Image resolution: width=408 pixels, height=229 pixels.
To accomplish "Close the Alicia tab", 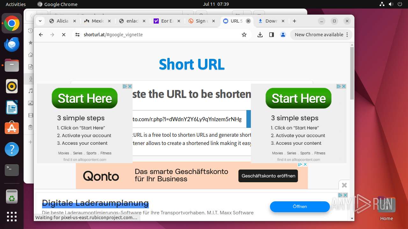I will (x=75, y=21).
